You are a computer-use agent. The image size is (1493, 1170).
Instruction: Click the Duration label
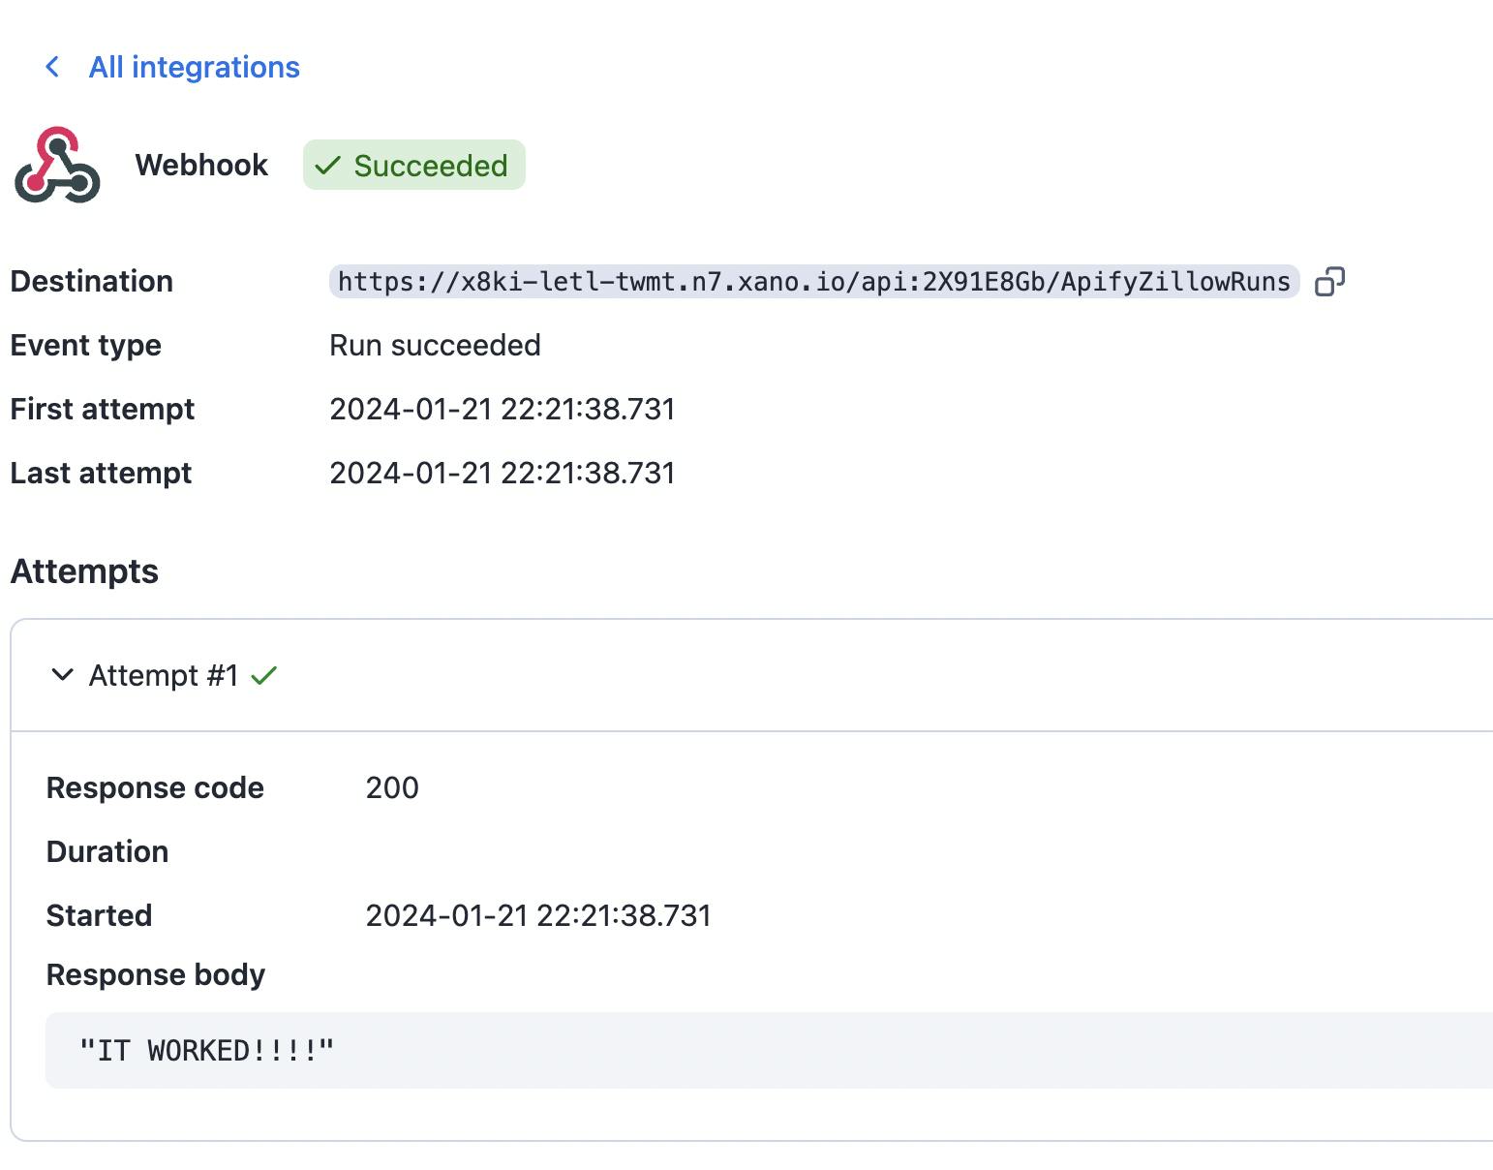pyautogui.click(x=107, y=851)
